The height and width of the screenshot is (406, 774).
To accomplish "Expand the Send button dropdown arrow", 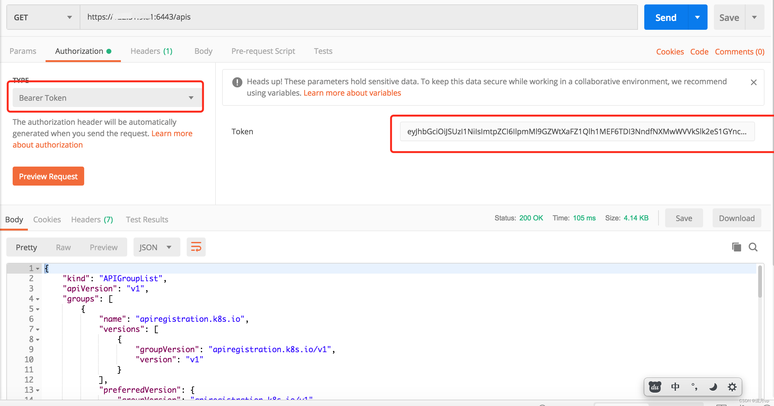I will click(x=697, y=17).
